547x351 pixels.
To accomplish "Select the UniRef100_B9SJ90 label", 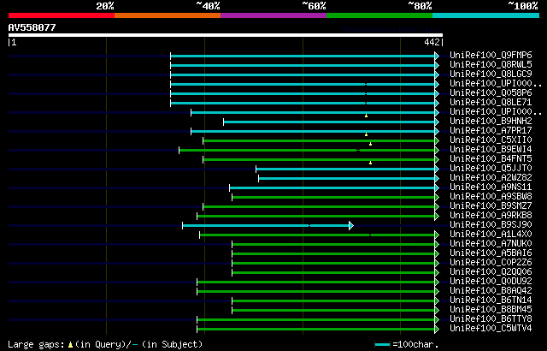I will [x=491, y=225].
